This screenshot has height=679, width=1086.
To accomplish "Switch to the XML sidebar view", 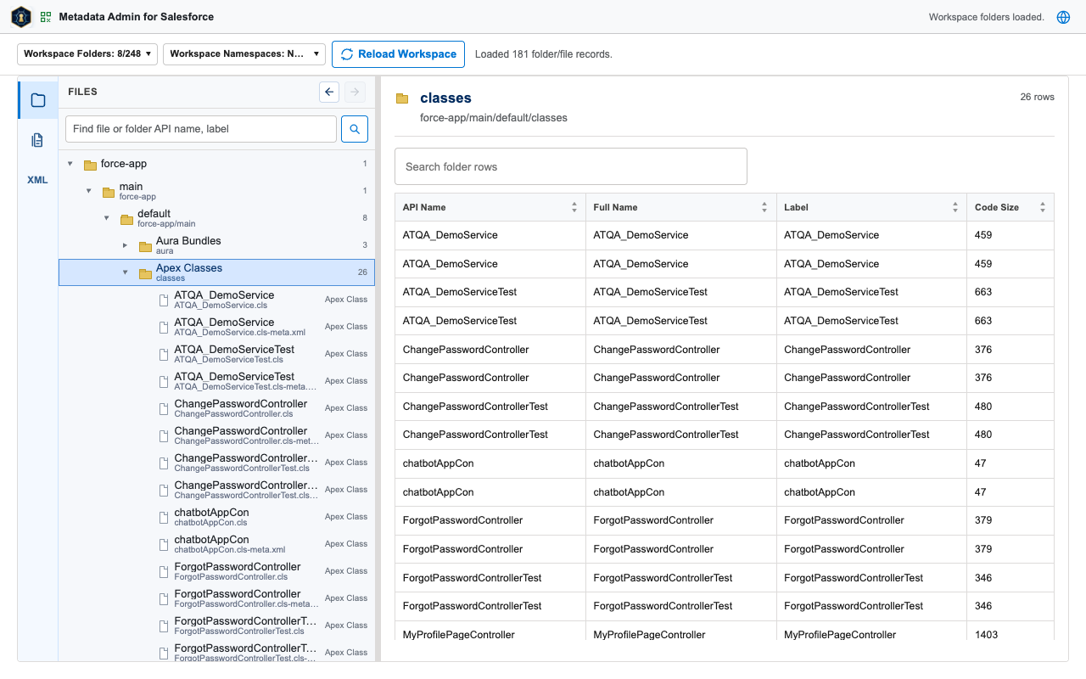I will pos(38,180).
